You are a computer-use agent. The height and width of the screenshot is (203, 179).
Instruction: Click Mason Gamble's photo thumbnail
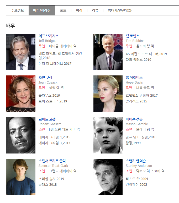coord(108,135)
